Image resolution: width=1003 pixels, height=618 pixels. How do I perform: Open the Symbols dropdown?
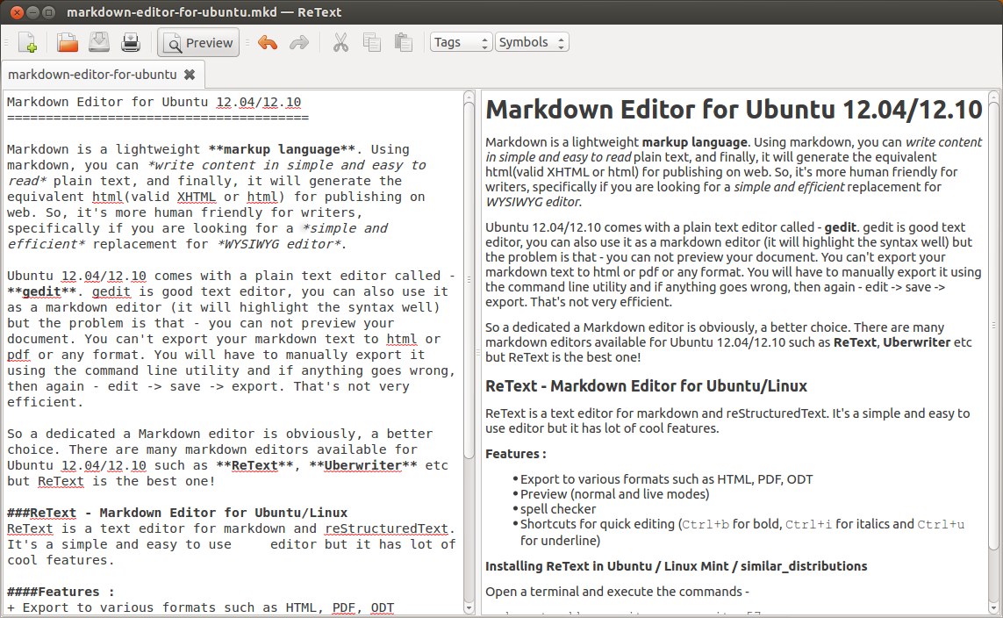click(532, 42)
